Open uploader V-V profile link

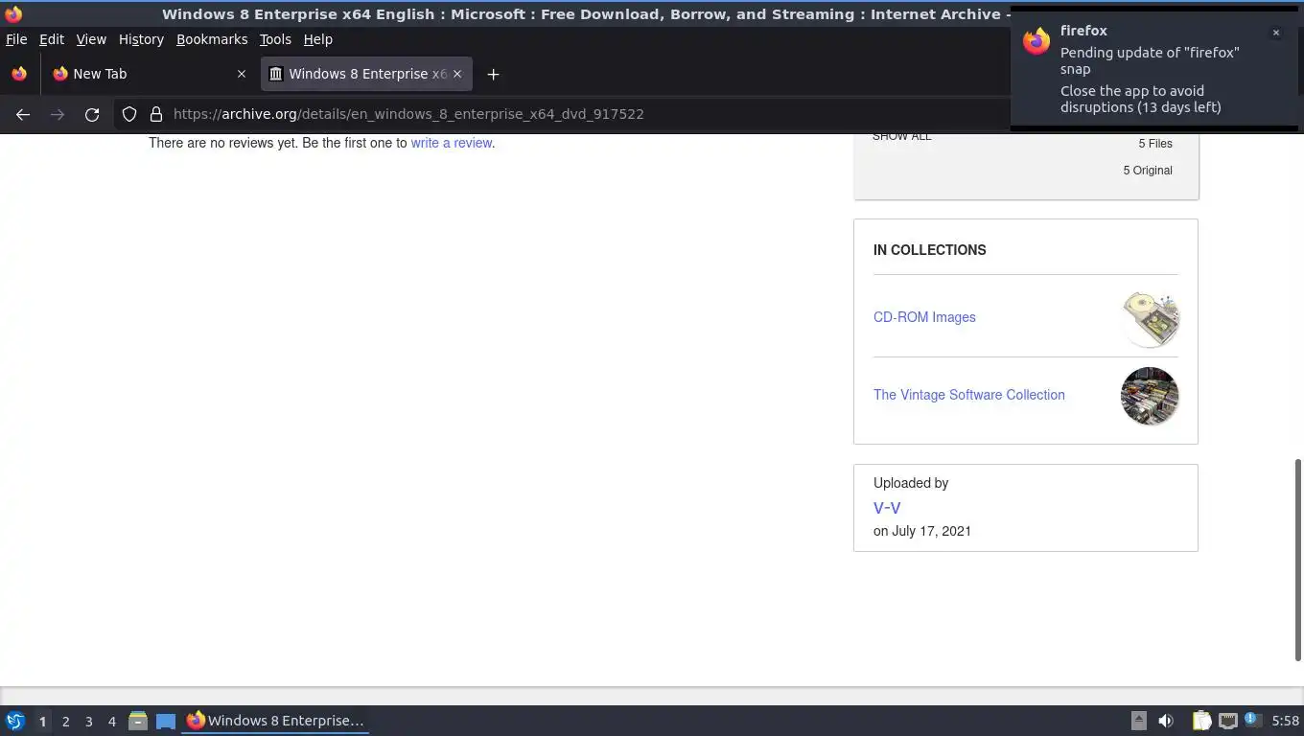(887, 508)
